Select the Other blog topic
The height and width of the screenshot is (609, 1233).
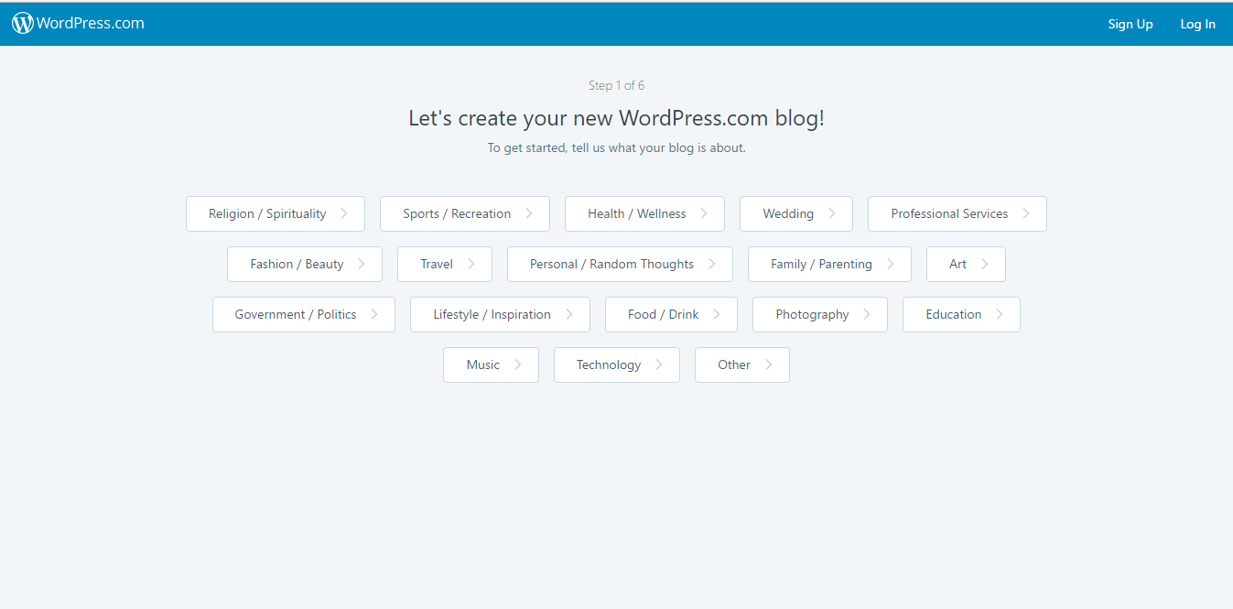coord(742,364)
